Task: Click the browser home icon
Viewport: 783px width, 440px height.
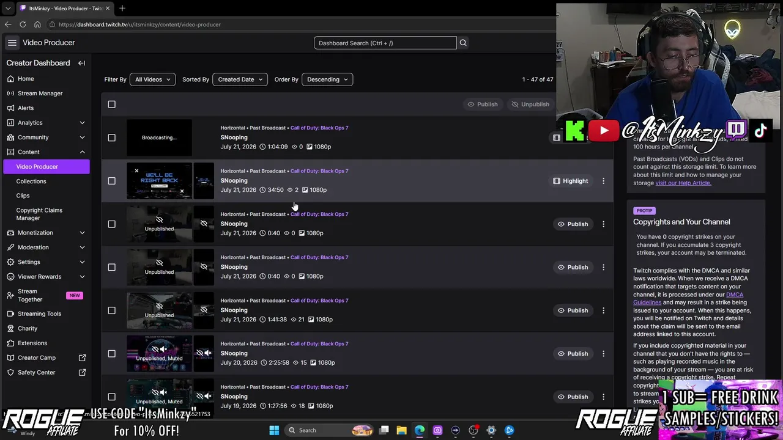Action: 37,24
